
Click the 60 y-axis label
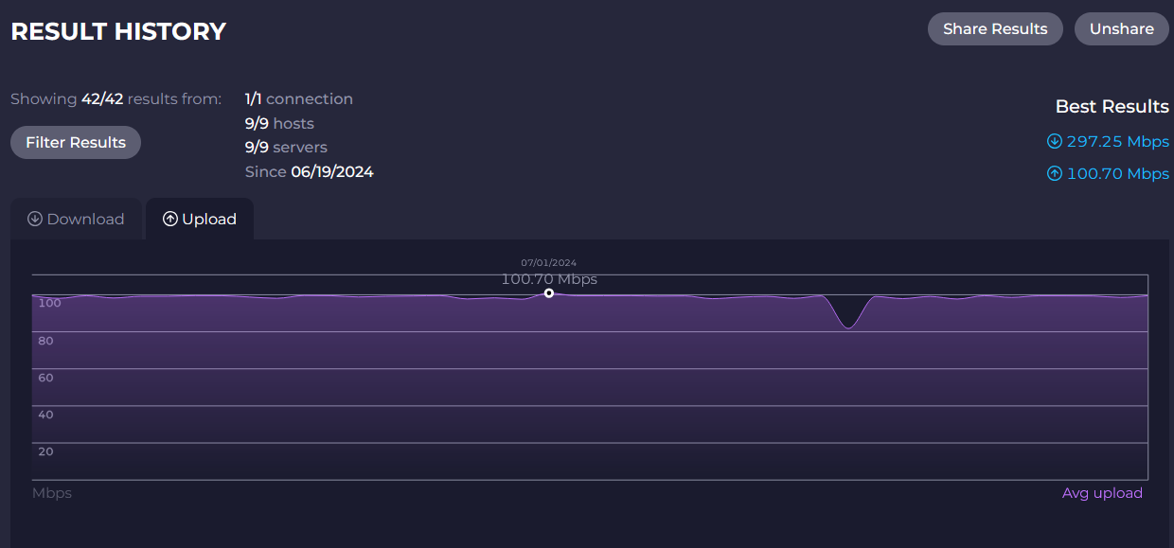pyautogui.click(x=46, y=378)
